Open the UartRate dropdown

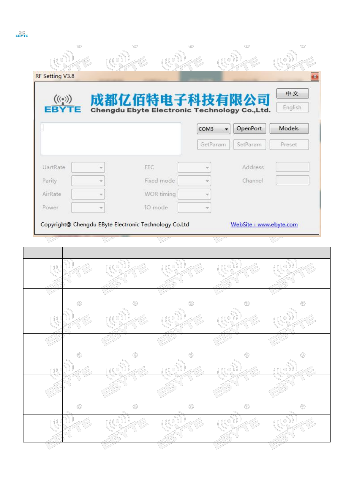tap(88, 167)
